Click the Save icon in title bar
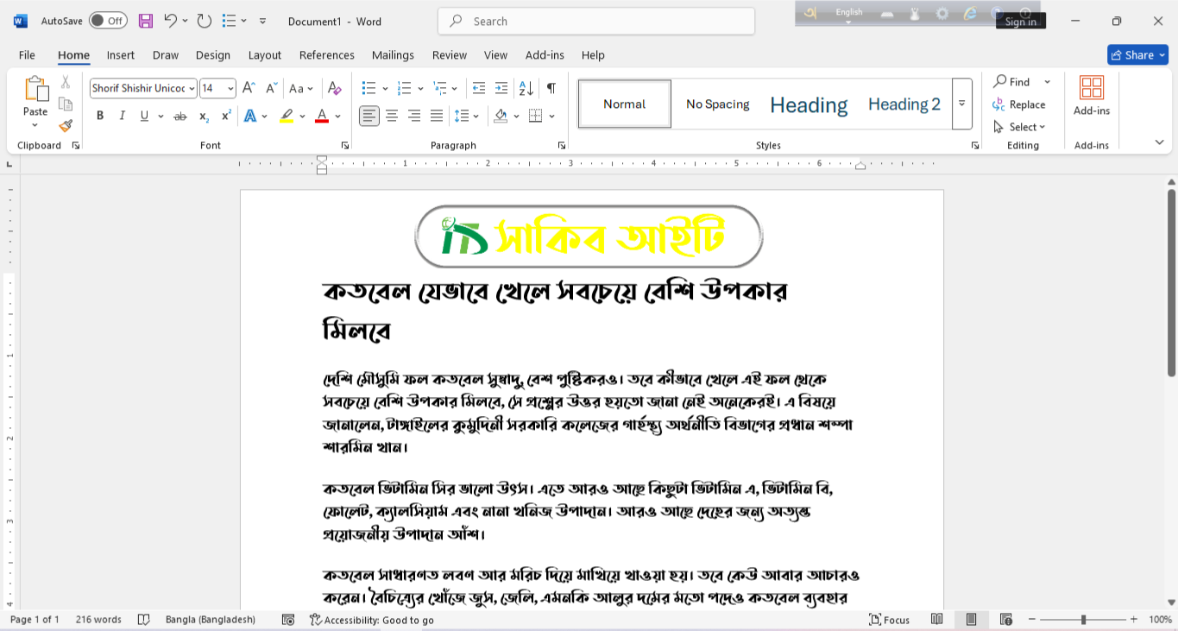1178x631 pixels. pos(145,21)
